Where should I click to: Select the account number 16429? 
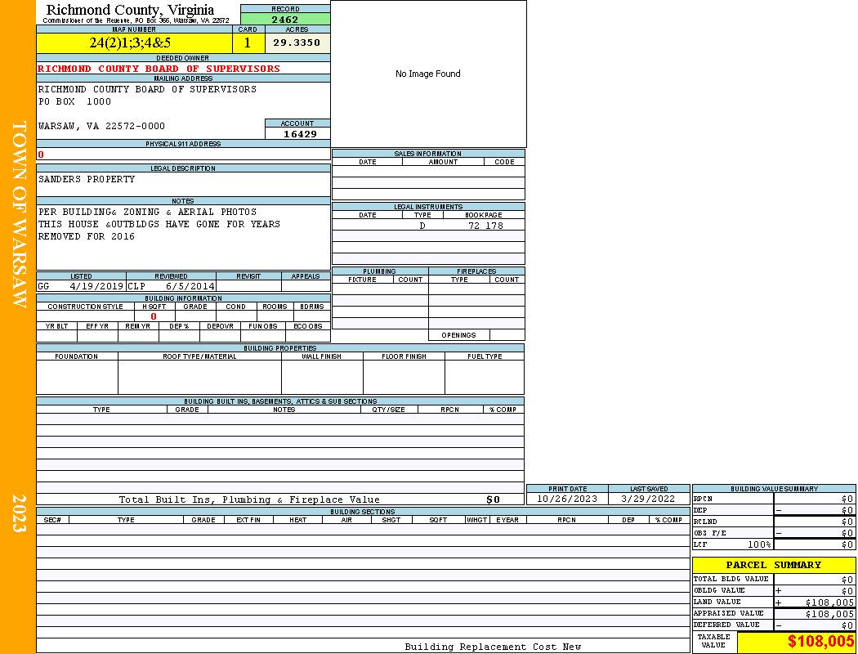(x=300, y=134)
